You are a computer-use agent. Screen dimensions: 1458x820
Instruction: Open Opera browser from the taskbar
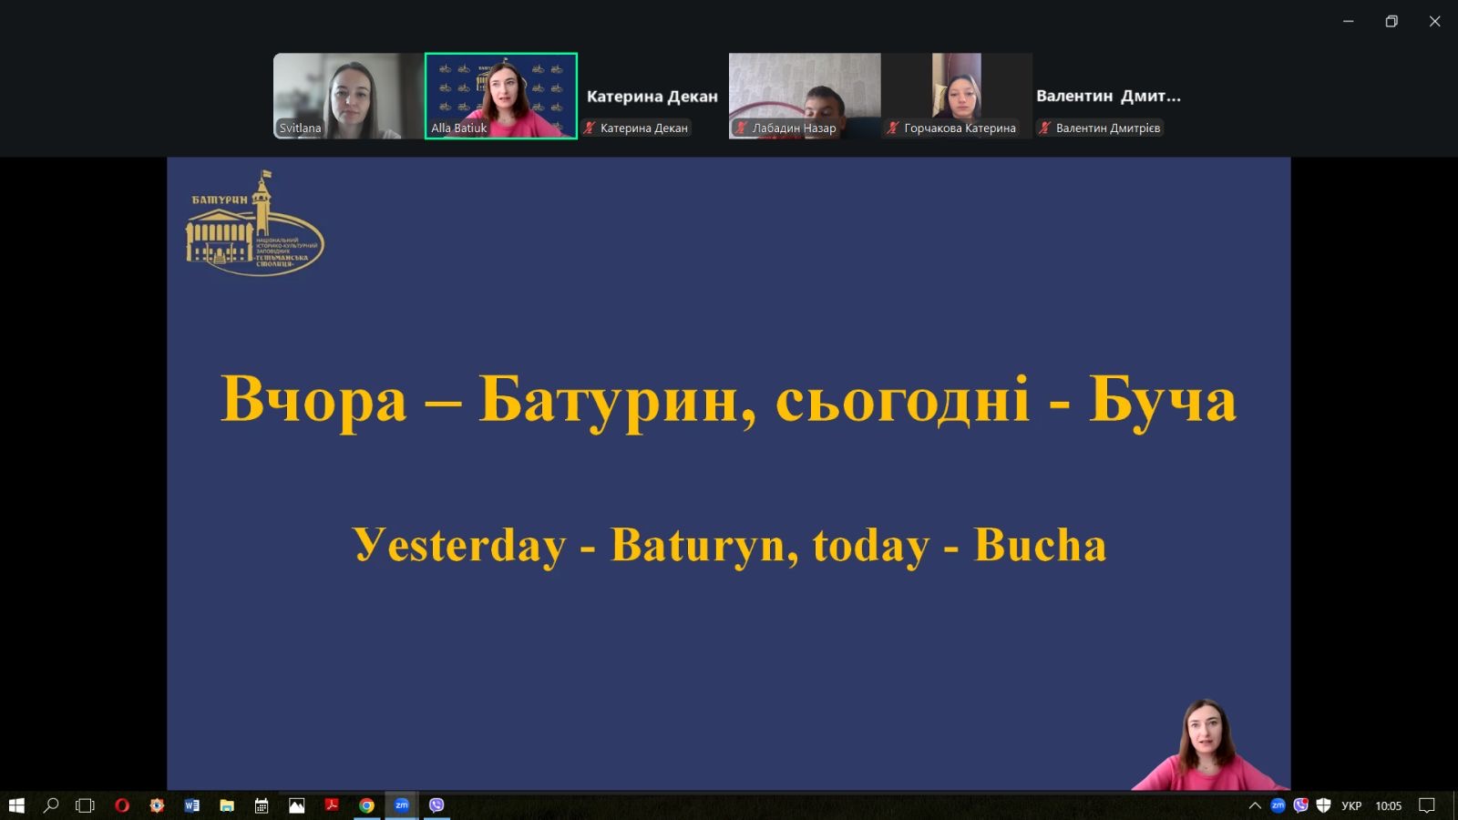(122, 805)
